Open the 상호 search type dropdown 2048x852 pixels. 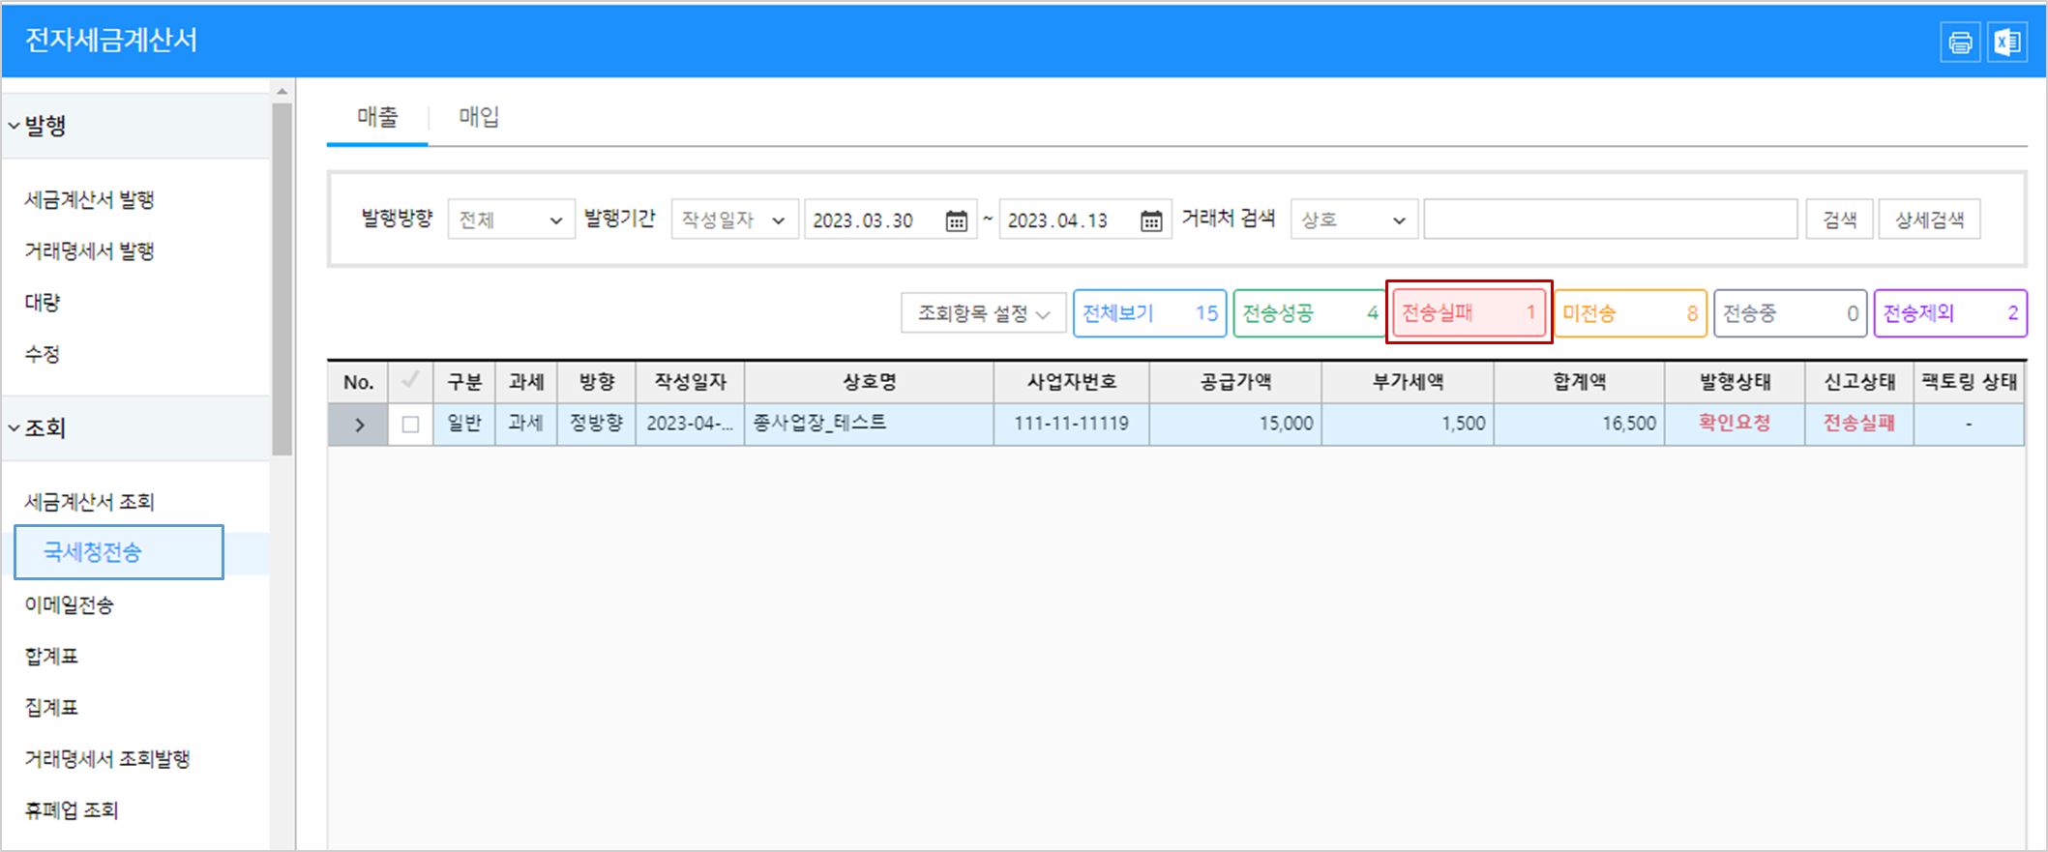coord(1353,220)
